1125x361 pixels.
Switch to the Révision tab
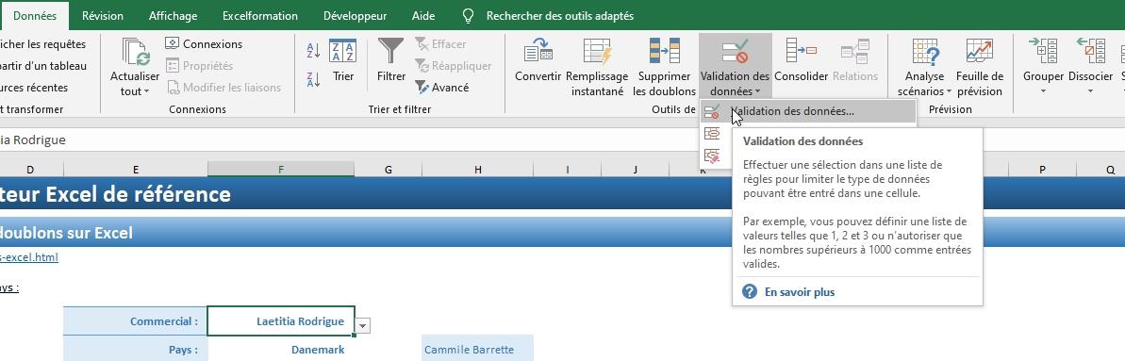(103, 16)
